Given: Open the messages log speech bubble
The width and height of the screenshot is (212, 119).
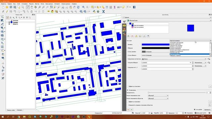Looking at the screenshot, I should click(209, 113).
